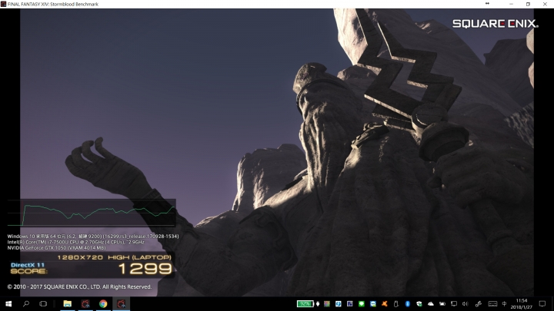Open Google Chrome from the taskbar
The image size is (554, 311).
tap(103, 303)
